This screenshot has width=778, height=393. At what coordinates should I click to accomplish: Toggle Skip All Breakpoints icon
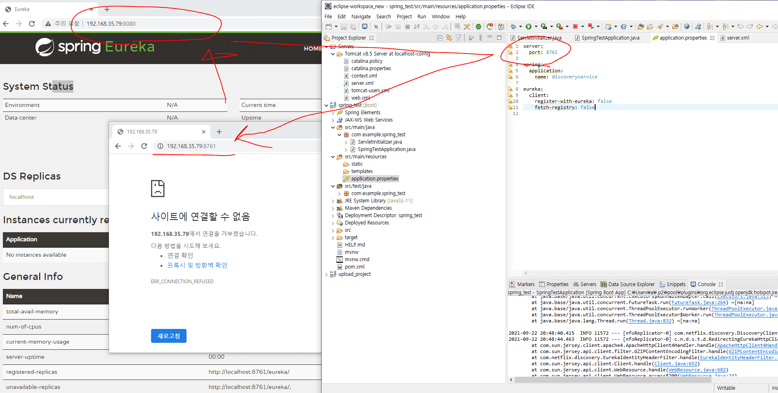pos(376,27)
